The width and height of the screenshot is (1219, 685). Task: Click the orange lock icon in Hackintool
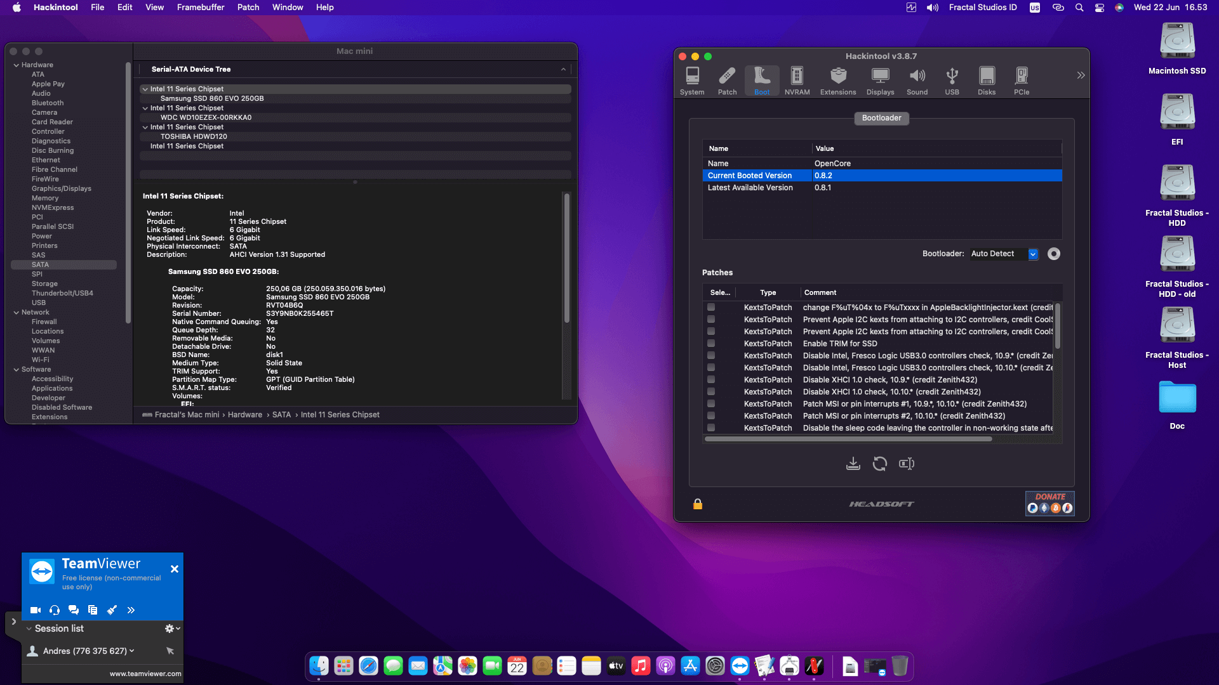click(x=698, y=504)
